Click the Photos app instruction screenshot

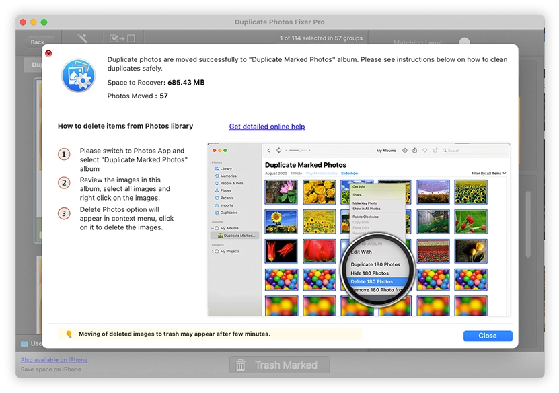(359, 229)
